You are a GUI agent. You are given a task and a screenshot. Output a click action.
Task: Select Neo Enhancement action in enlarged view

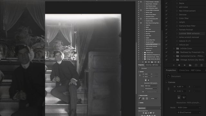click(x=187, y=11)
